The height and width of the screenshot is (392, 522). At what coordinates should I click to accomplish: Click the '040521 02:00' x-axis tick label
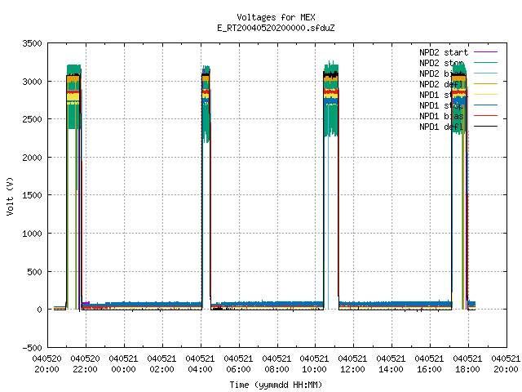coord(161,364)
